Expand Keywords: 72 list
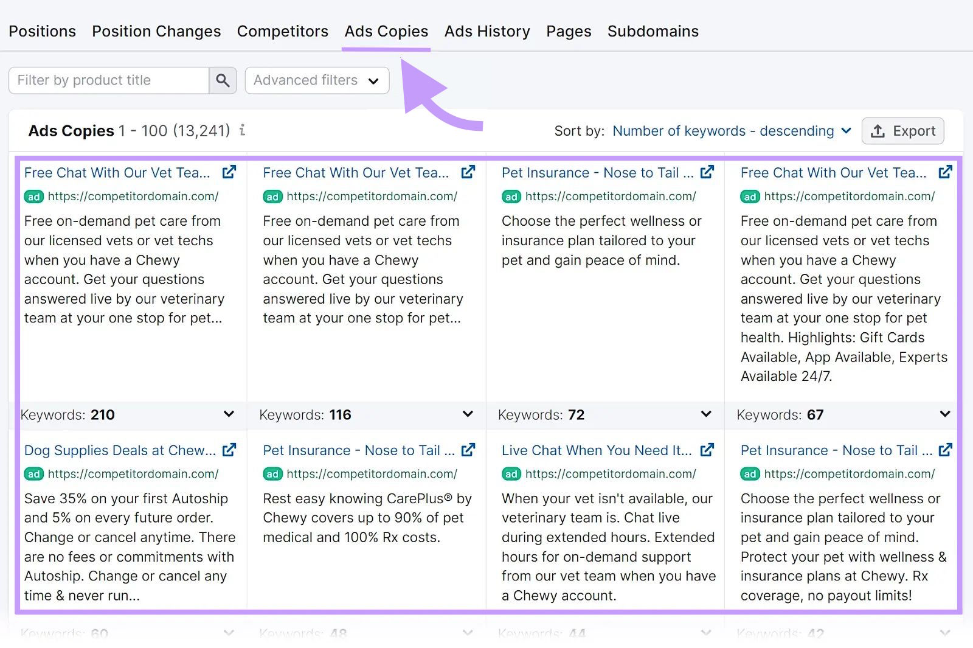Screen dimensions: 973x648 click(x=706, y=414)
